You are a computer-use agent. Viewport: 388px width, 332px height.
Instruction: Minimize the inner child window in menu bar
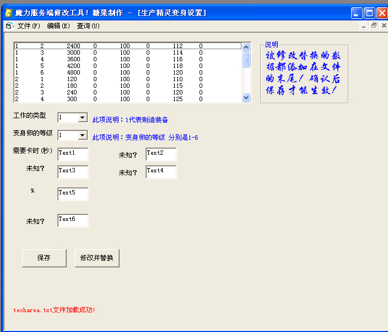pos(364,25)
